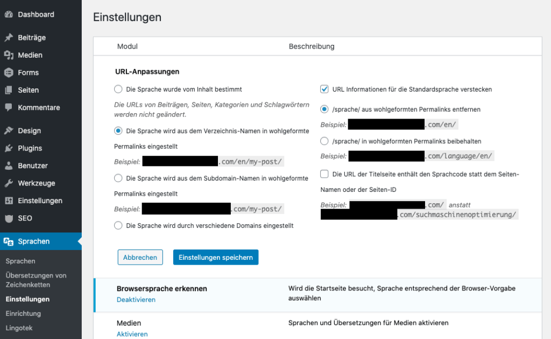Open Medien via its media icon
551x339 pixels.
(9, 55)
